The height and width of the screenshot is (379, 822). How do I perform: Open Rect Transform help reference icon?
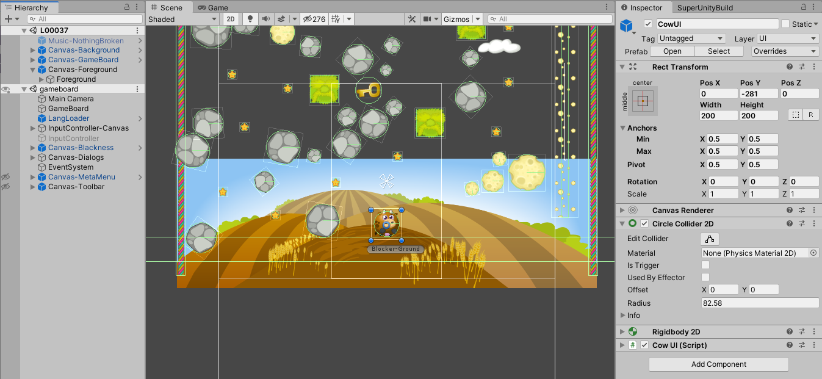(790, 67)
